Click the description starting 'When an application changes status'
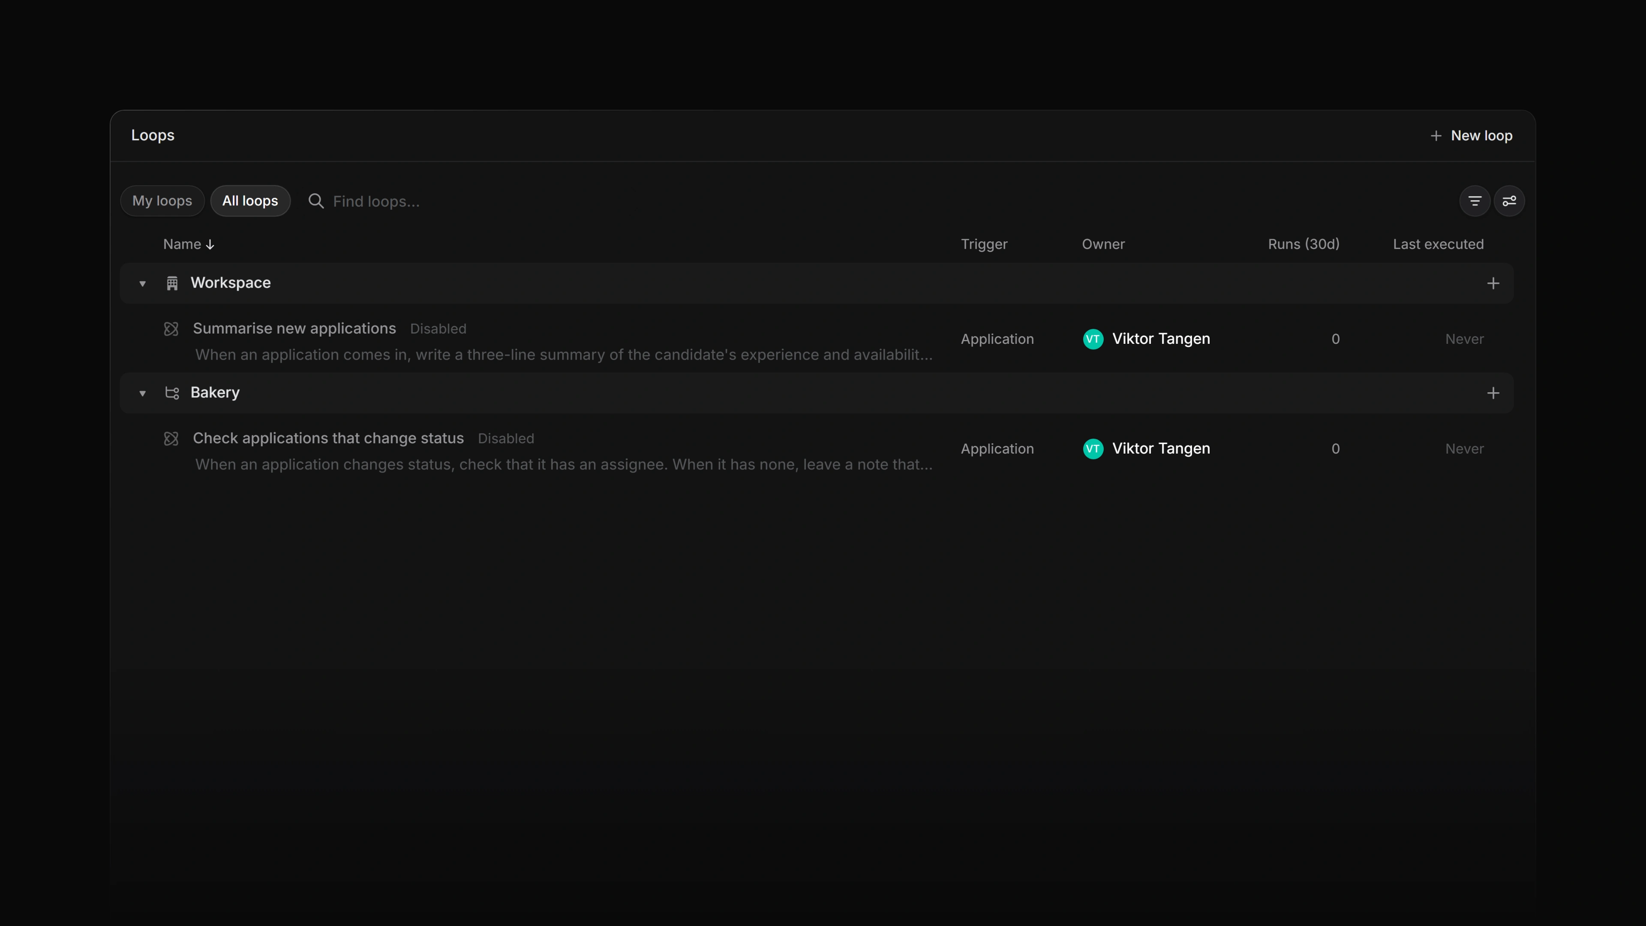Image resolution: width=1646 pixels, height=926 pixels. pyautogui.click(x=564, y=465)
